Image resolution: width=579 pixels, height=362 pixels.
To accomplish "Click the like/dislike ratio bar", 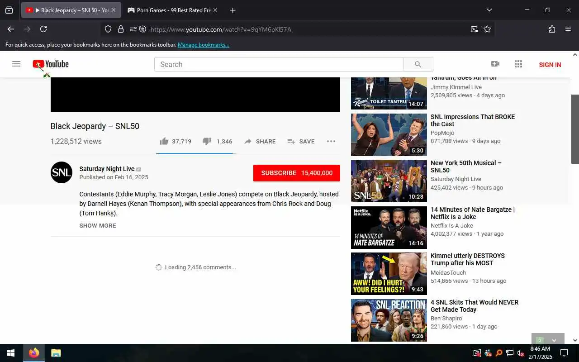I will click(196, 153).
